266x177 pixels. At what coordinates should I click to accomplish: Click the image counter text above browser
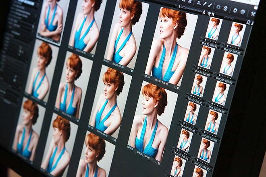tap(229, 17)
